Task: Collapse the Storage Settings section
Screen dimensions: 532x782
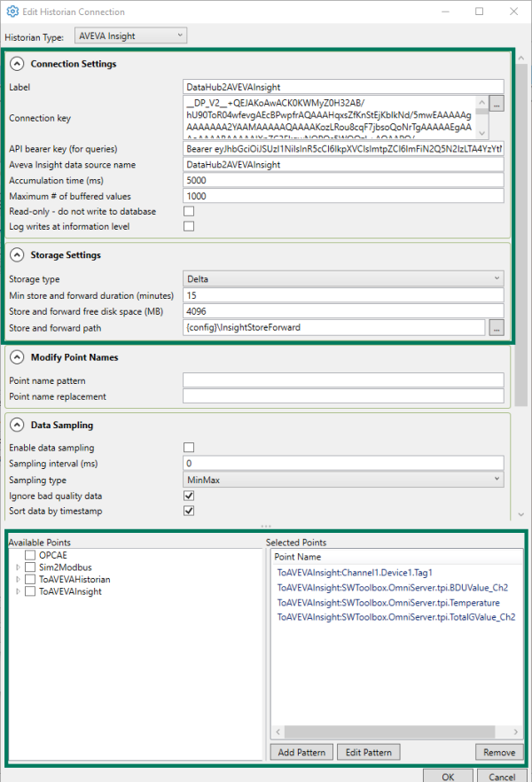Action: pos(17,254)
